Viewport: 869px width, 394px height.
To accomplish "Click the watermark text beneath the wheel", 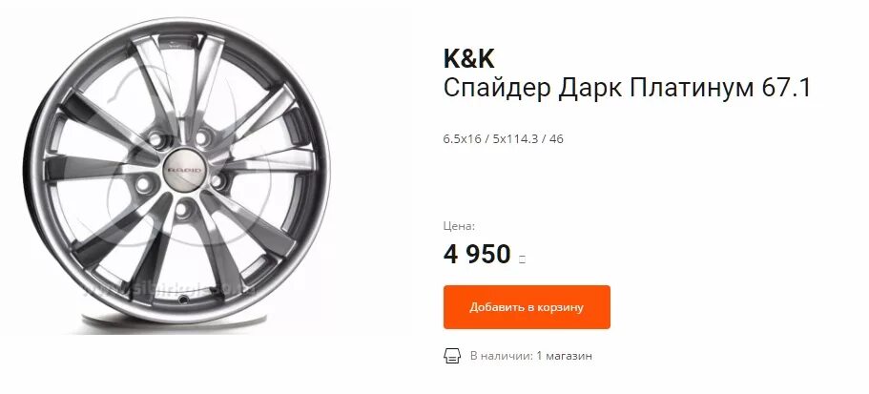I will click(x=172, y=290).
